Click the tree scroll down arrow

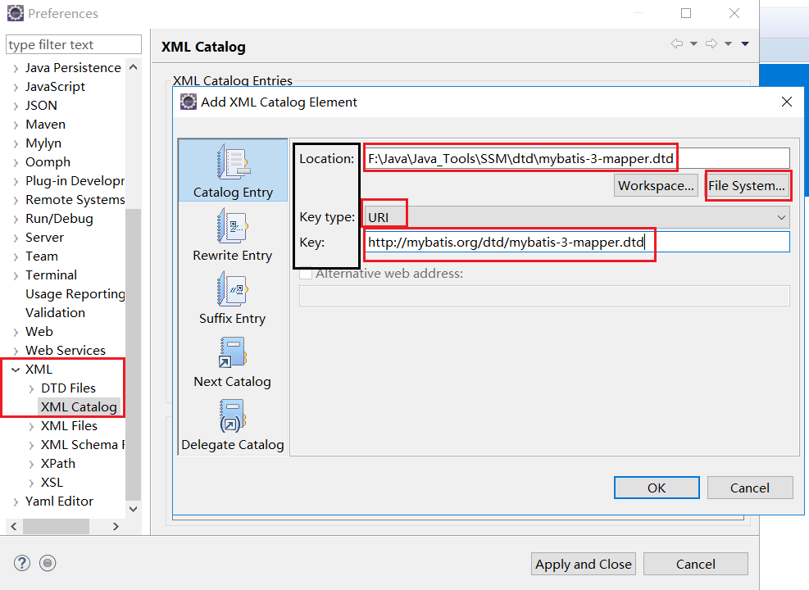click(x=133, y=509)
